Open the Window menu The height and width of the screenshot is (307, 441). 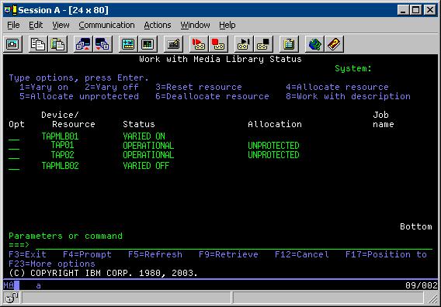pyautogui.click(x=195, y=26)
